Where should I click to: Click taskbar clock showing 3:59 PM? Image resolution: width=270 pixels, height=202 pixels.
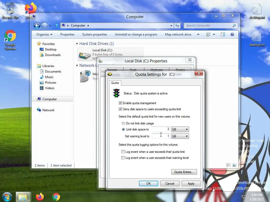[257, 197]
